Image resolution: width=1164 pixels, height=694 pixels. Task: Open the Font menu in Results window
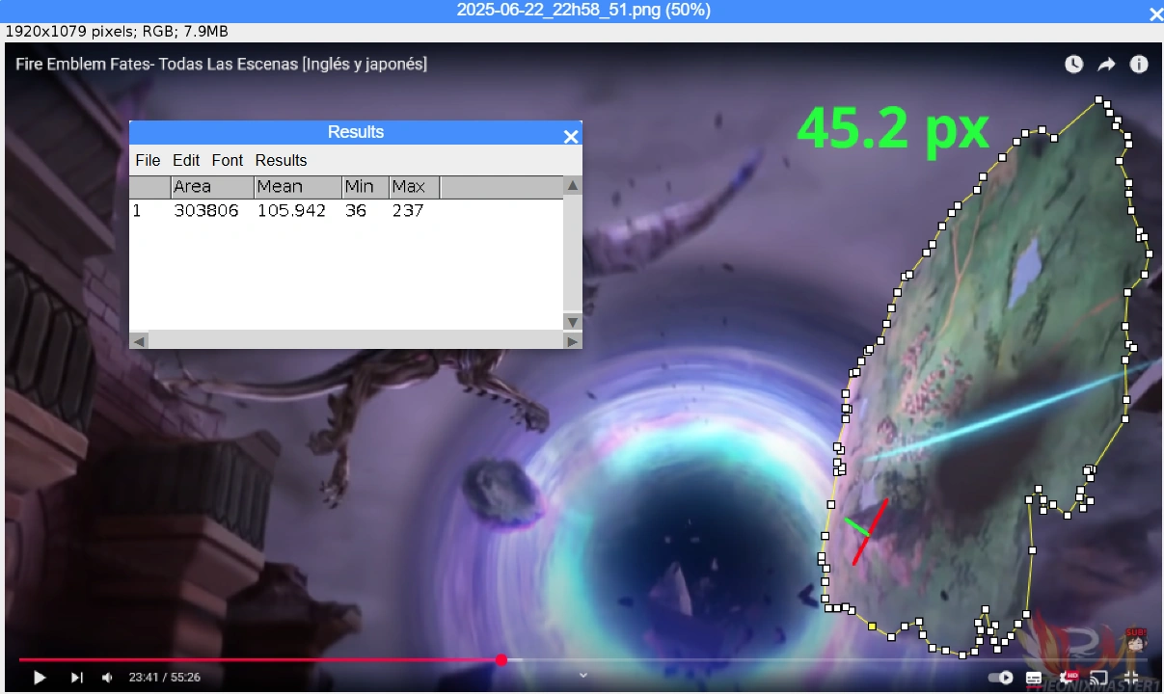(x=228, y=160)
